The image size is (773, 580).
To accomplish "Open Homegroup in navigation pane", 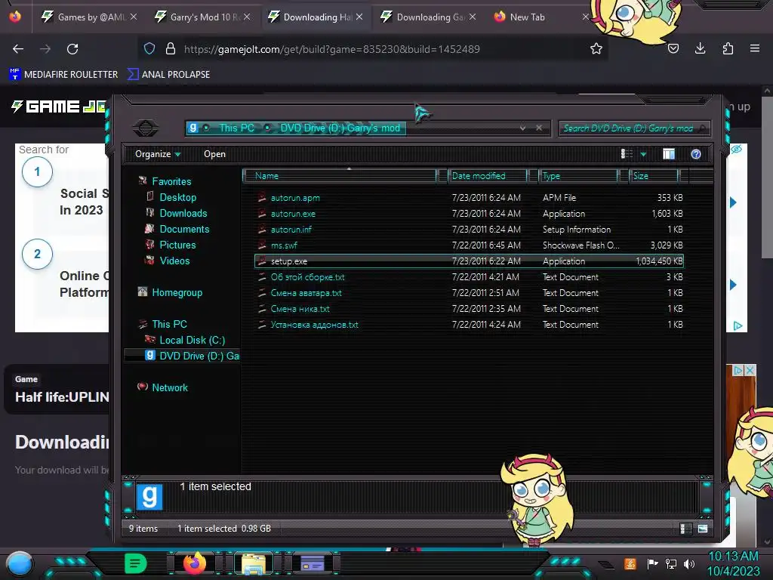I will point(177,292).
